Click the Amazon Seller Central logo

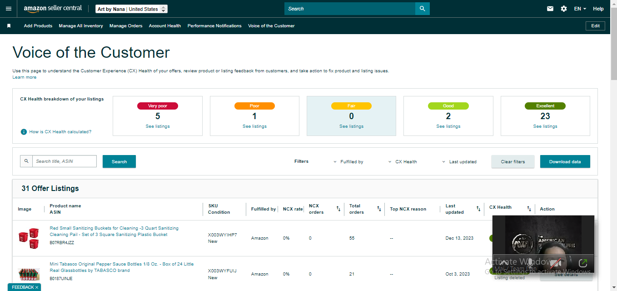coord(53,9)
